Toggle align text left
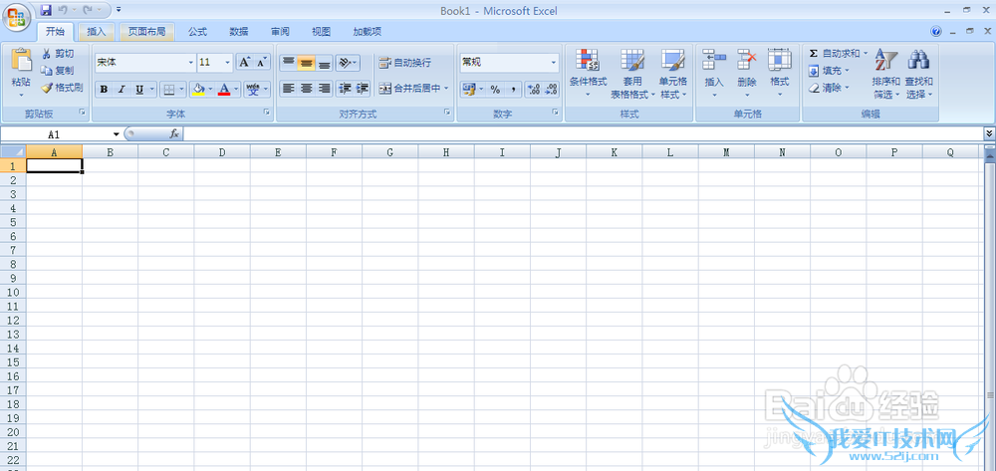This screenshot has height=471, width=996. (289, 89)
